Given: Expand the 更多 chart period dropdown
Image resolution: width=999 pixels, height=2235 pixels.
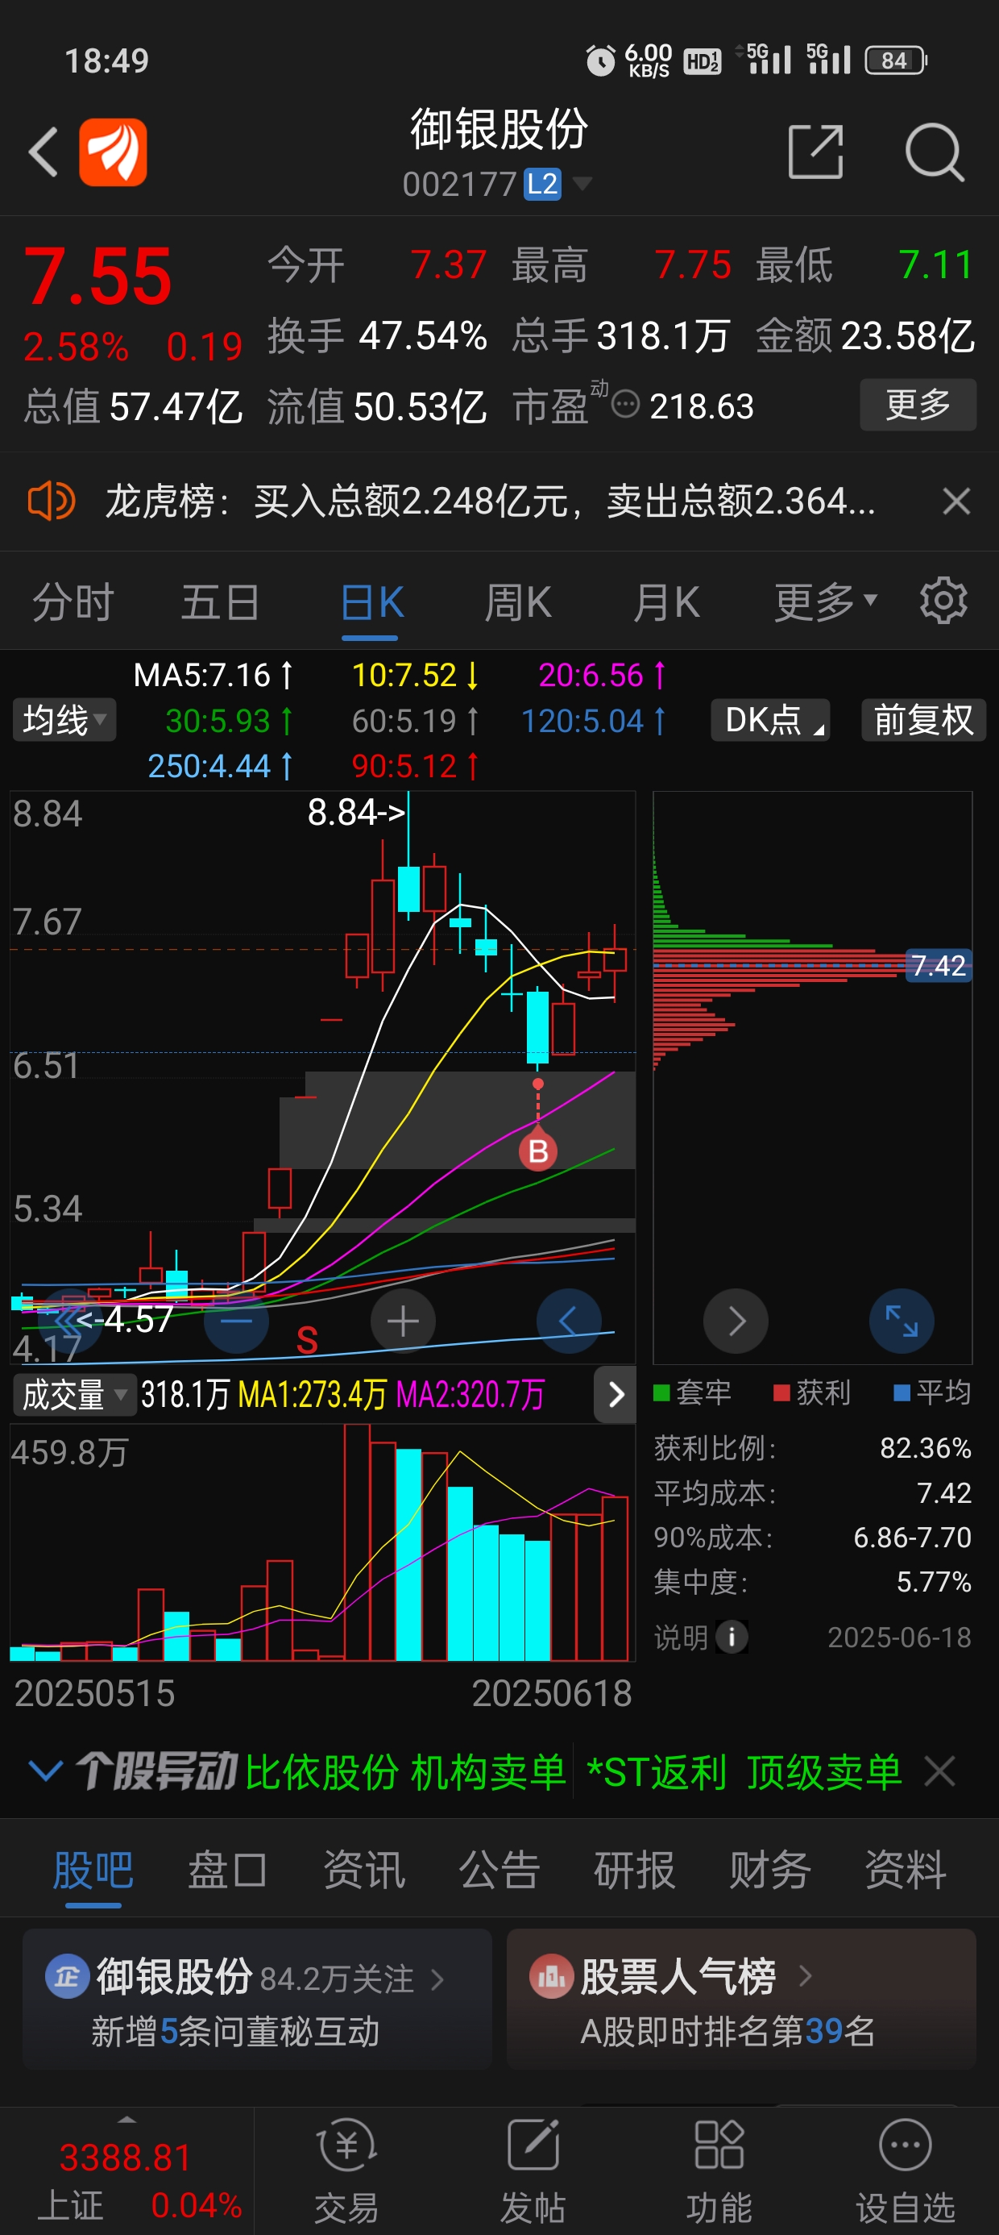Looking at the screenshot, I should 825,602.
